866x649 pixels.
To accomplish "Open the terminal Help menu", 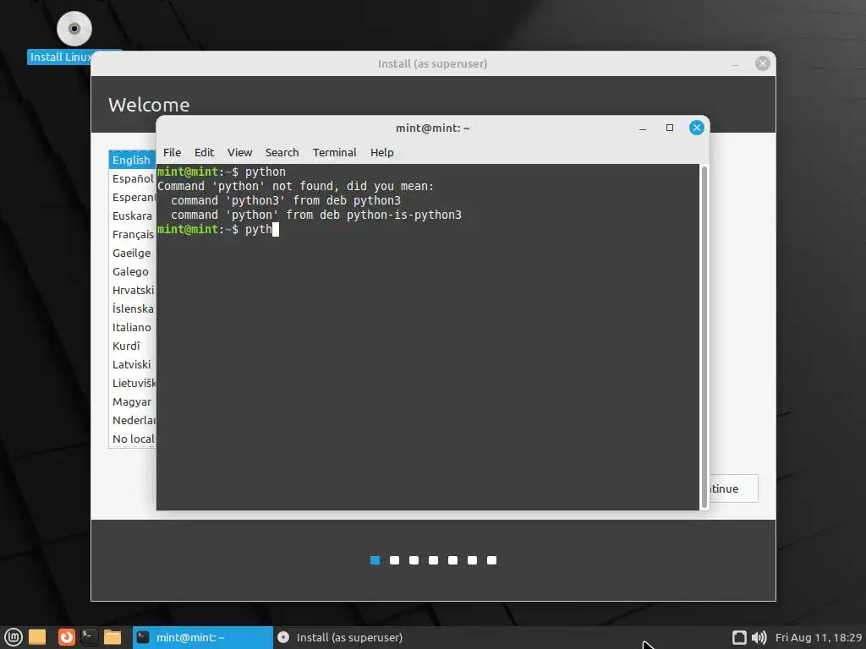I will point(381,152).
